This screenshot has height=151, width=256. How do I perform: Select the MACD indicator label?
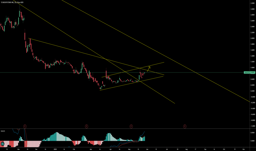pos(3,131)
